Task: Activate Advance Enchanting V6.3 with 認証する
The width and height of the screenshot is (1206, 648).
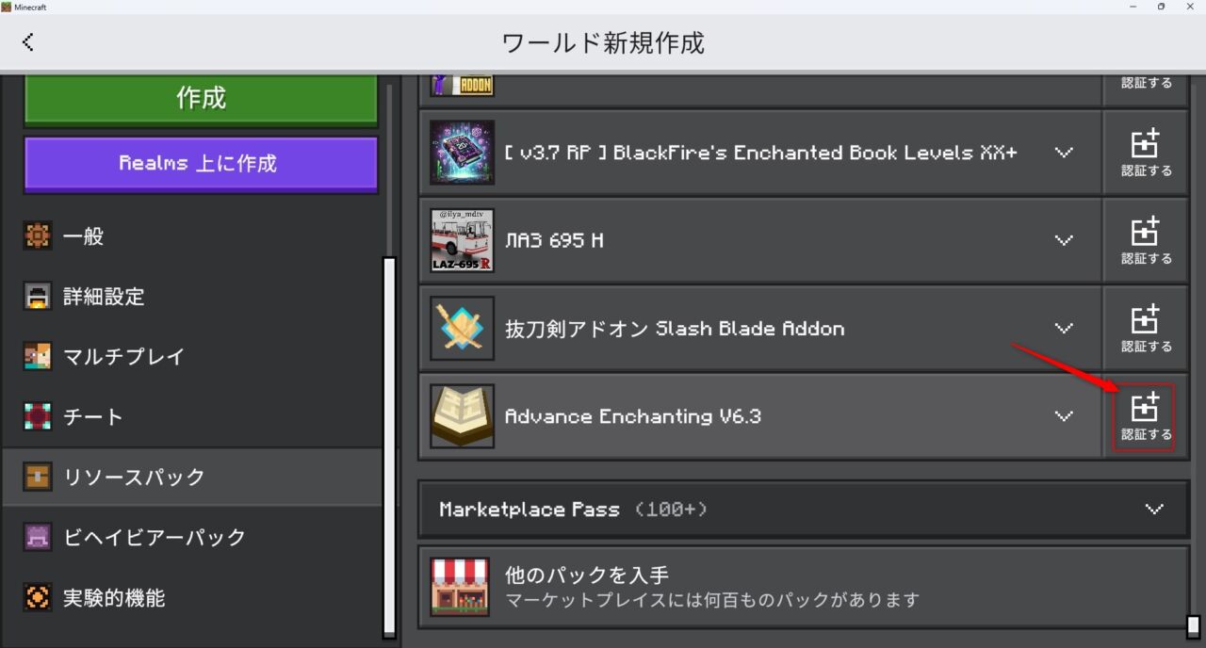Action: pos(1146,416)
